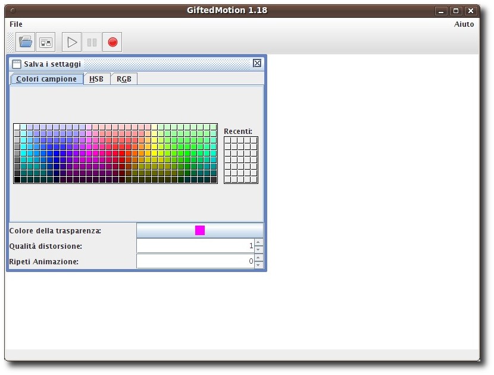
Task: Close the GiftedMotion window
Action: [471, 11]
